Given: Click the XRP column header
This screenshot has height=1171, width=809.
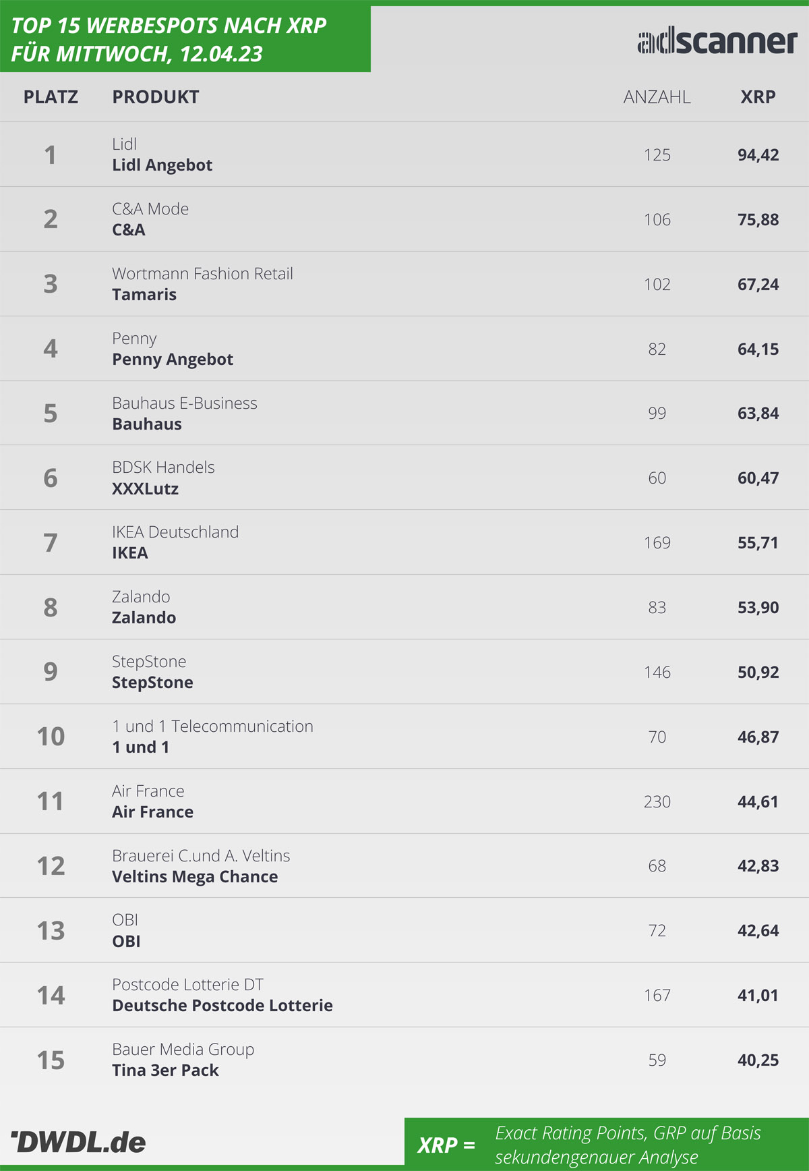Looking at the screenshot, I should [758, 97].
